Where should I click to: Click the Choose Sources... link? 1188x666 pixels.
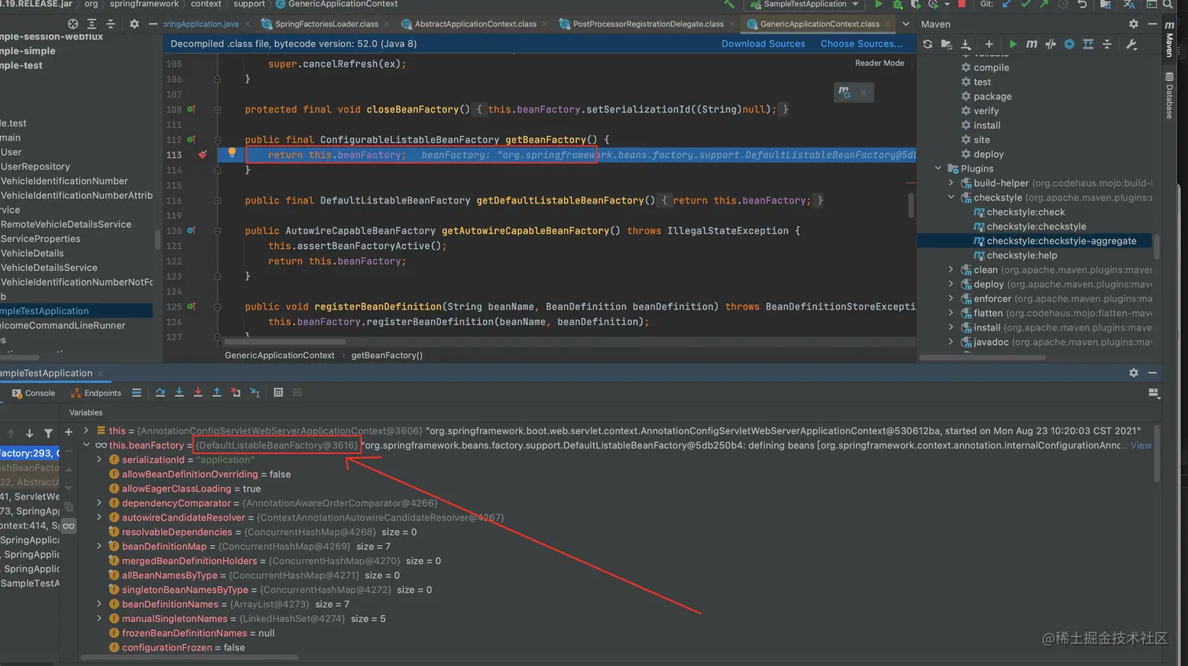pyautogui.click(x=861, y=44)
